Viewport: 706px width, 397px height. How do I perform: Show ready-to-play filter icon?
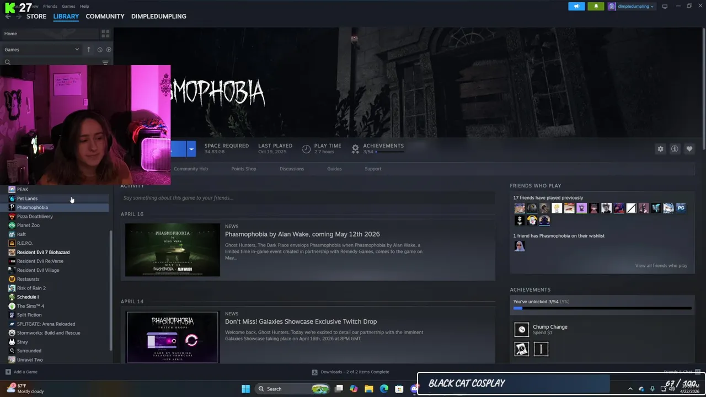click(108, 50)
